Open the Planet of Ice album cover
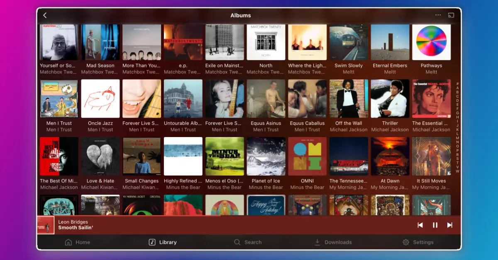The height and width of the screenshot is (260, 498). pyautogui.click(x=266, y=156)
